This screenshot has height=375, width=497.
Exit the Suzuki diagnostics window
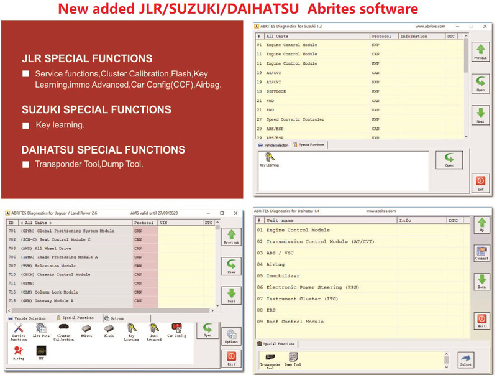(480, 183)
